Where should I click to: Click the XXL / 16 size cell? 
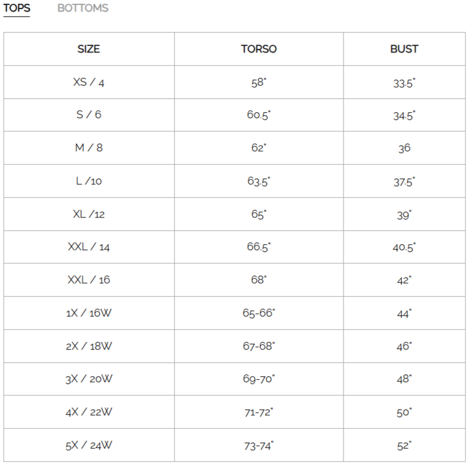click(x=89, y=280)
